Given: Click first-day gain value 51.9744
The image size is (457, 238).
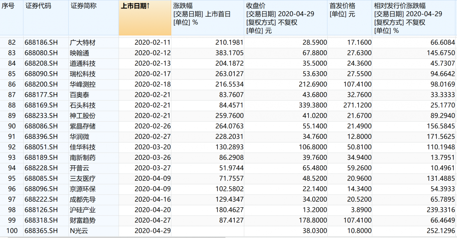Looking at the screenshot, I should tap(231, 168).
